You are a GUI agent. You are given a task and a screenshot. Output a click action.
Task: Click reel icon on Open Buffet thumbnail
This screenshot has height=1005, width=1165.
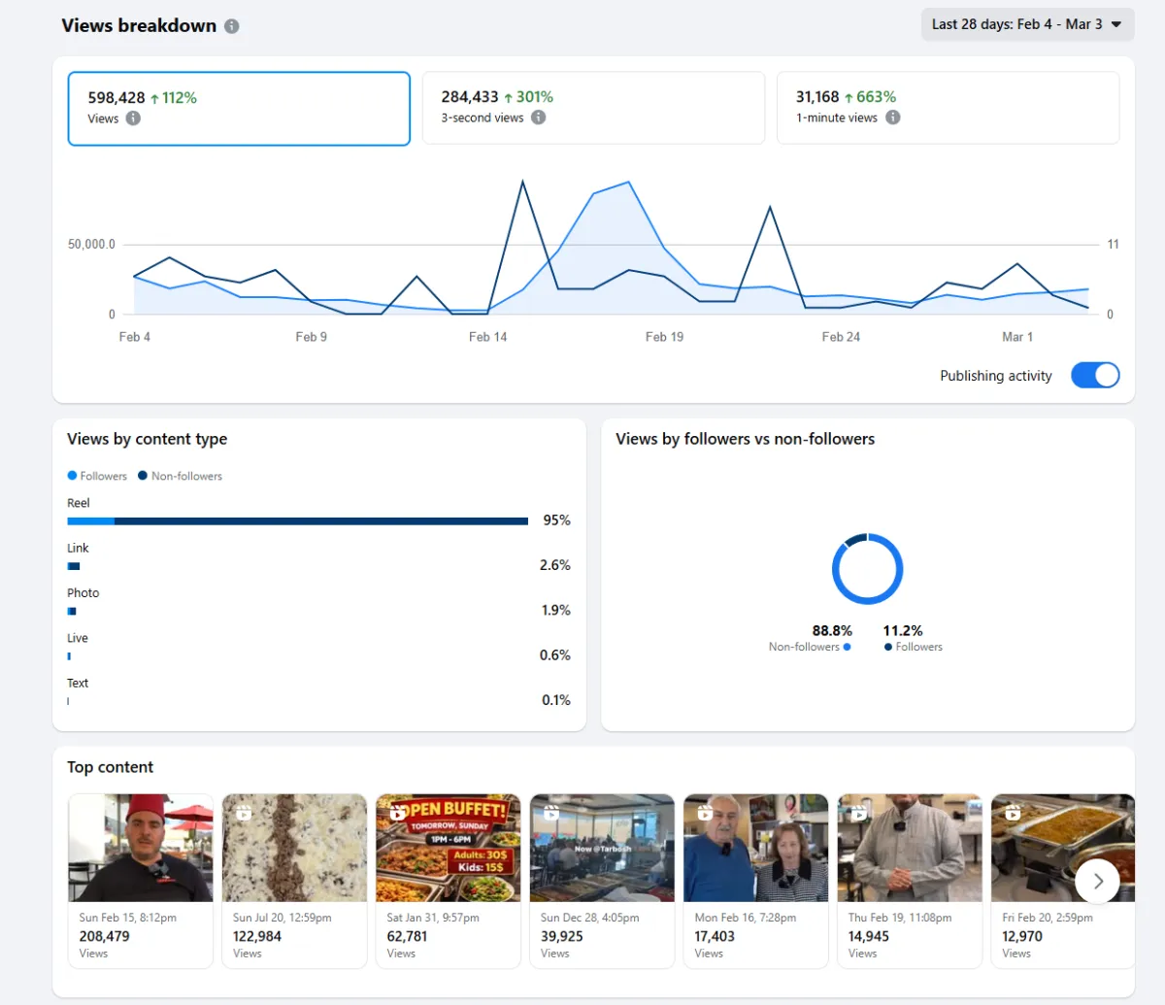point(397,813)
